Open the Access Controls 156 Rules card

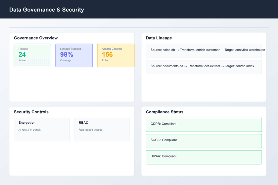pyautogui.click(x=116, y=55)
